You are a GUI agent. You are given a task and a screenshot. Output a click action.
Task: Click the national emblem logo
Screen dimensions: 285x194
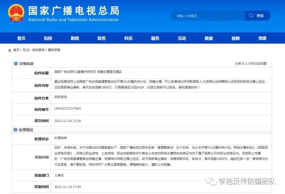pos(16,13)
